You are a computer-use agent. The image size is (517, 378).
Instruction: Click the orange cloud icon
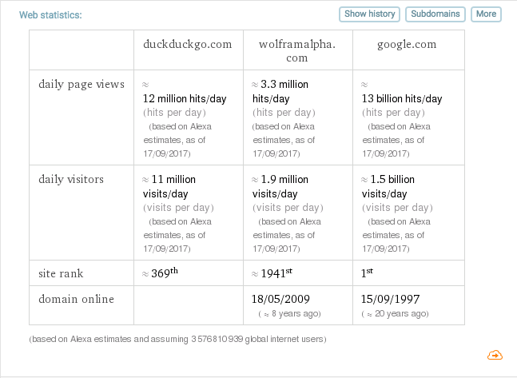tap(494, 355)
